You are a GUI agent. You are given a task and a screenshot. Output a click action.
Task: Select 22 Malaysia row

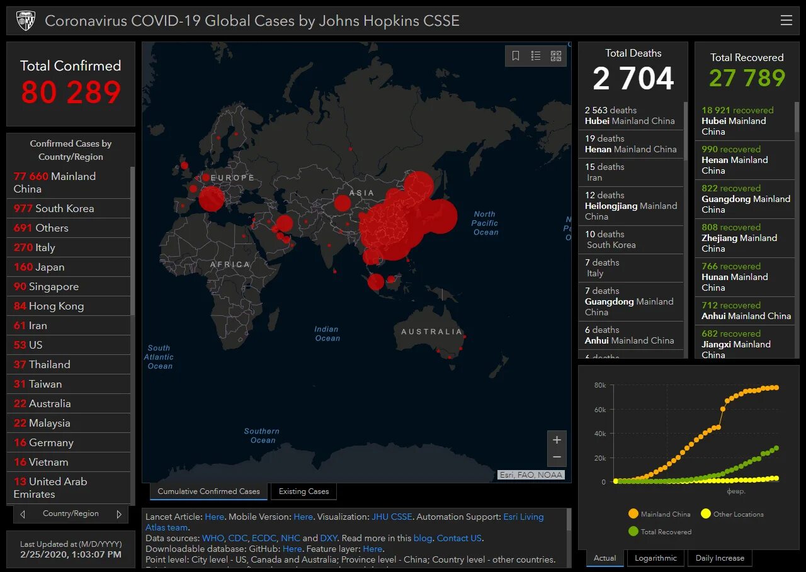point(69,423)
